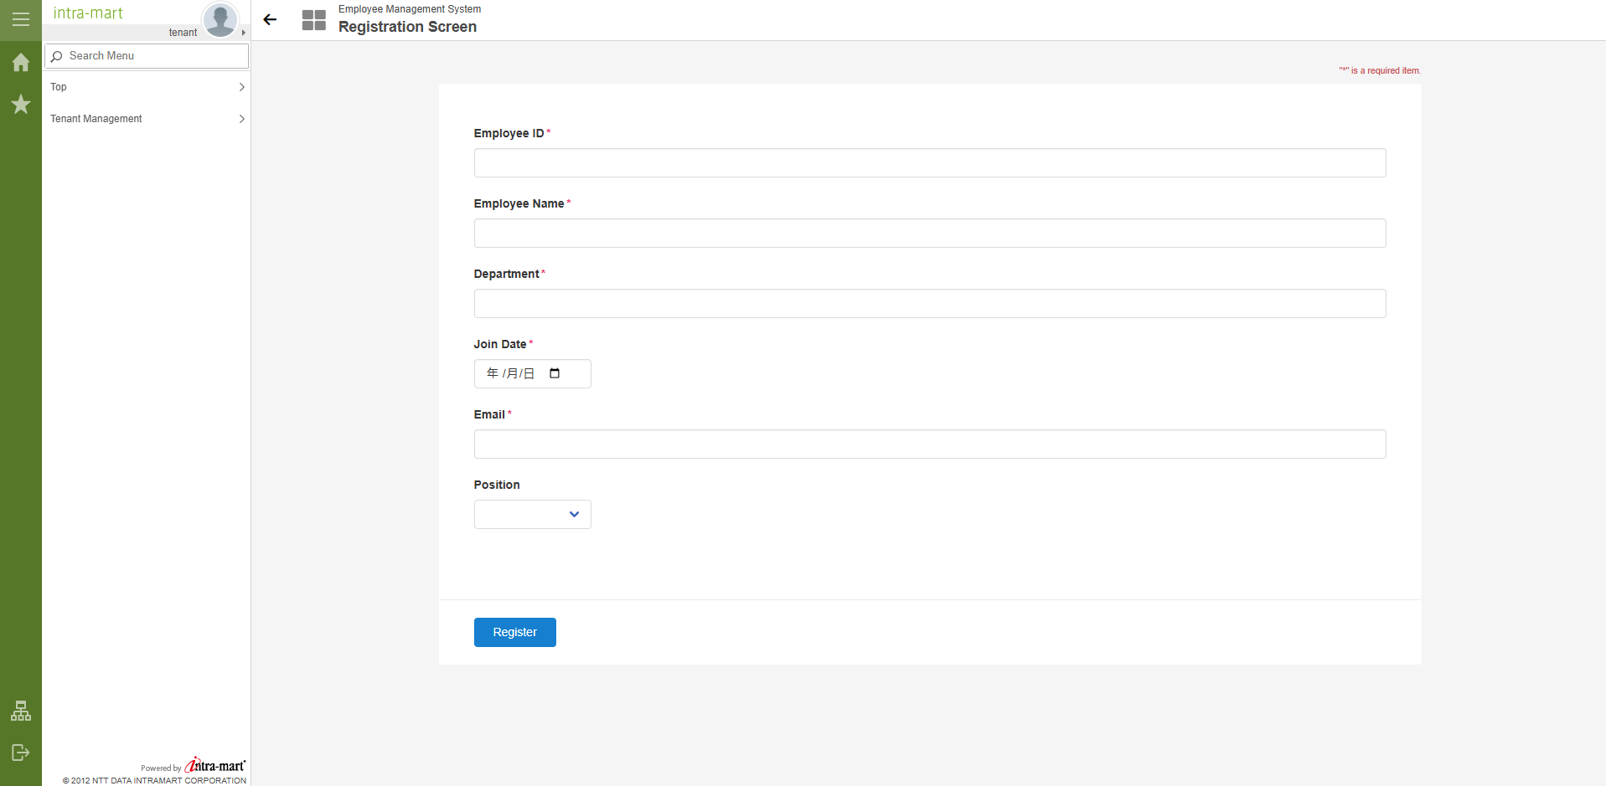Screen dimensions: 1606x786
Task: Click the hamburger menu icon
Action: point(21,19)
